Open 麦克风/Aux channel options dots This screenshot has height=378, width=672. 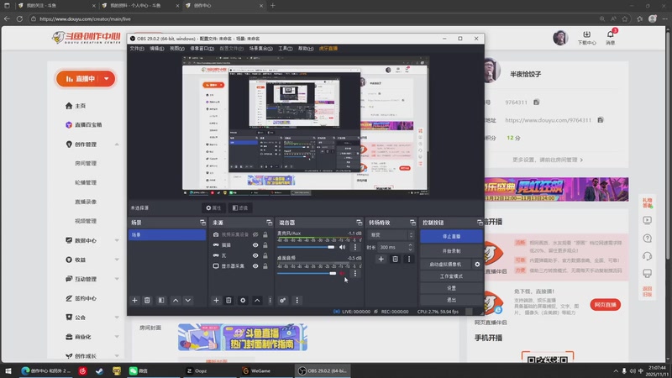[x=354, y=247]
